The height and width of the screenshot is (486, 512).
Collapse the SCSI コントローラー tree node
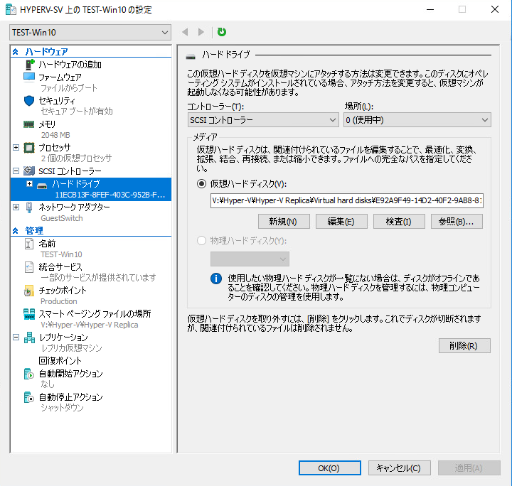[16, 171]
